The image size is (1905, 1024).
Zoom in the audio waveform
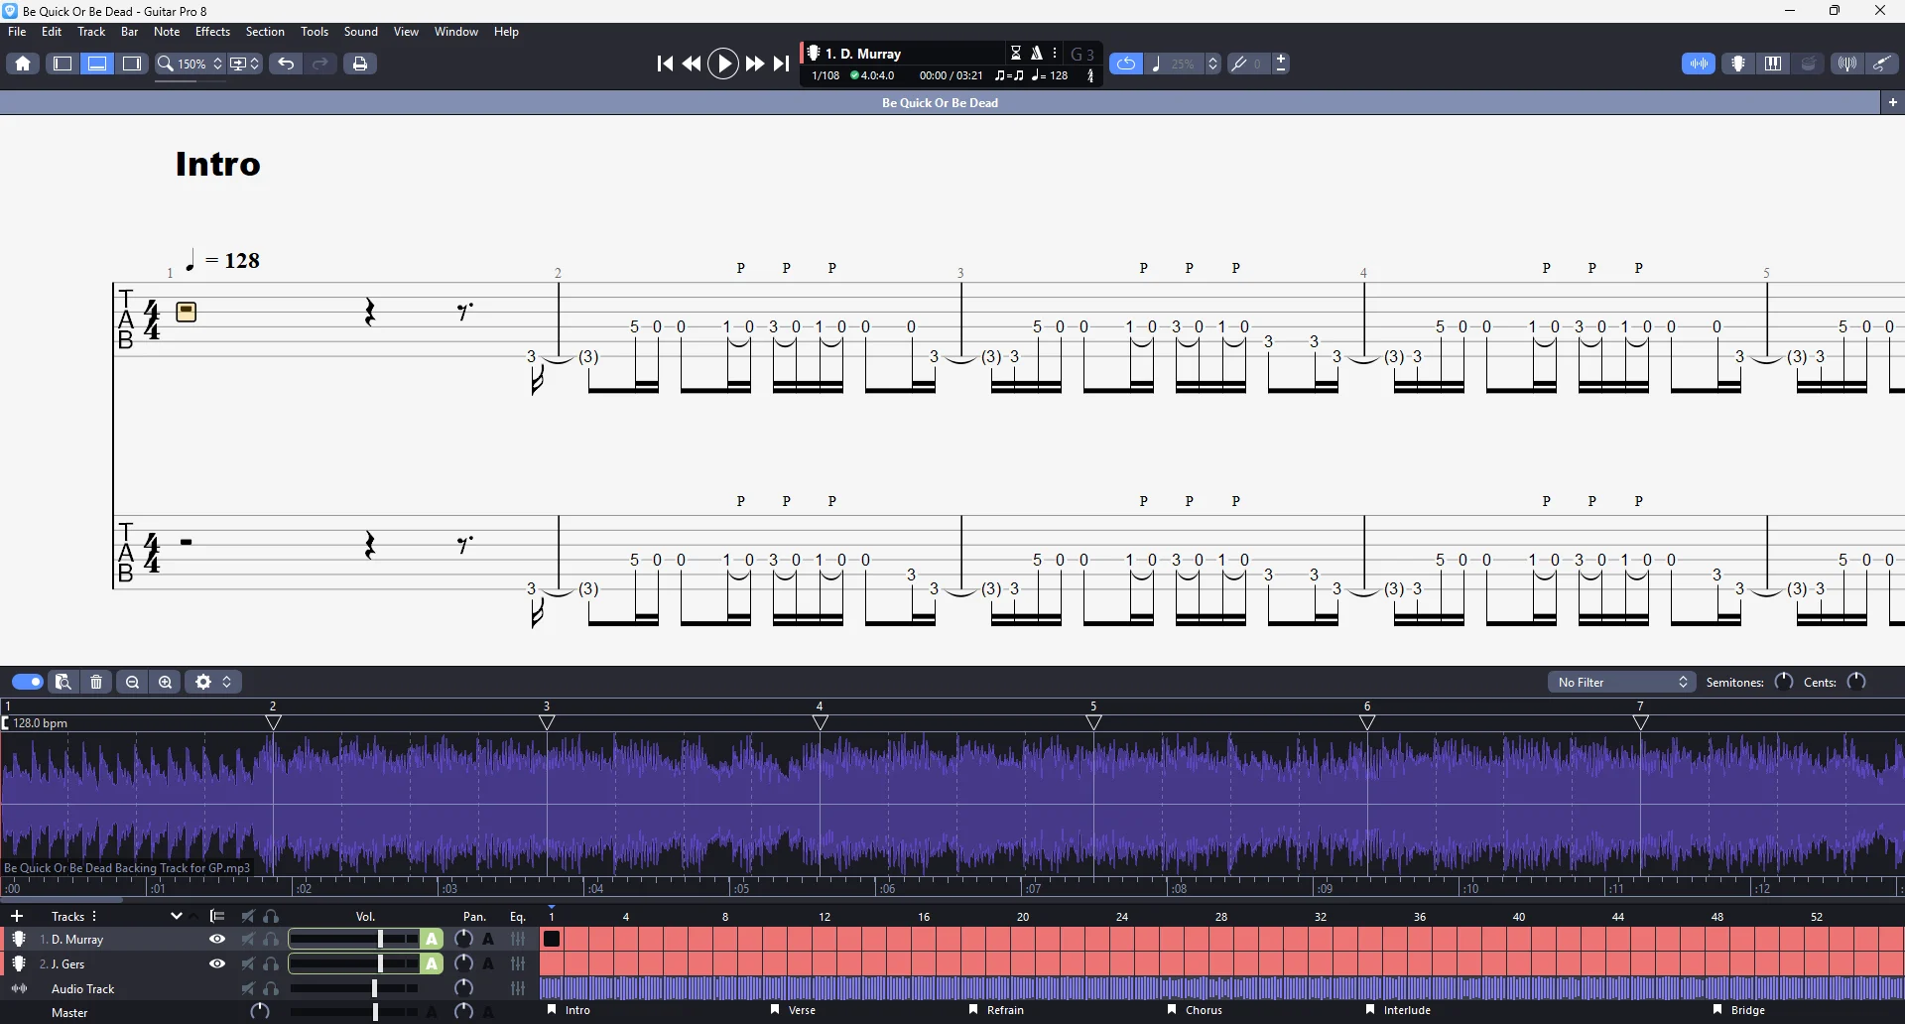166,682
